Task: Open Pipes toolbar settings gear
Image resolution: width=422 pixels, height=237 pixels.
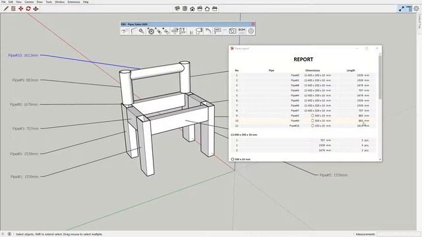Action: click(251, 31)
